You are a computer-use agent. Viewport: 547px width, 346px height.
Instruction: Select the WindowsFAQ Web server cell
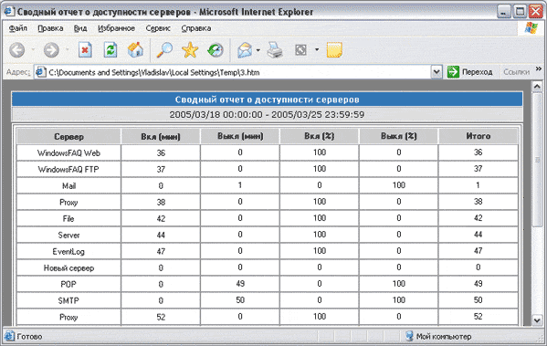(x=68, y=152)
